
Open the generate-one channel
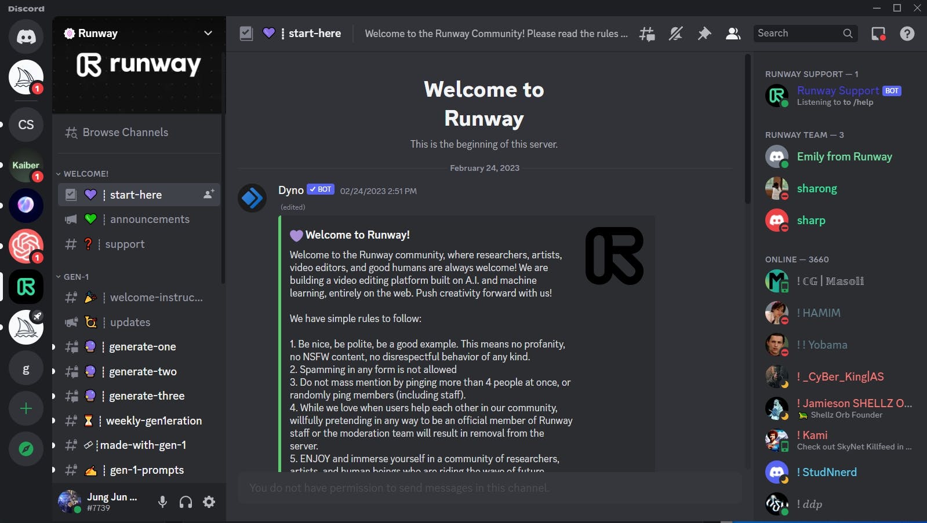pos(139,347)
